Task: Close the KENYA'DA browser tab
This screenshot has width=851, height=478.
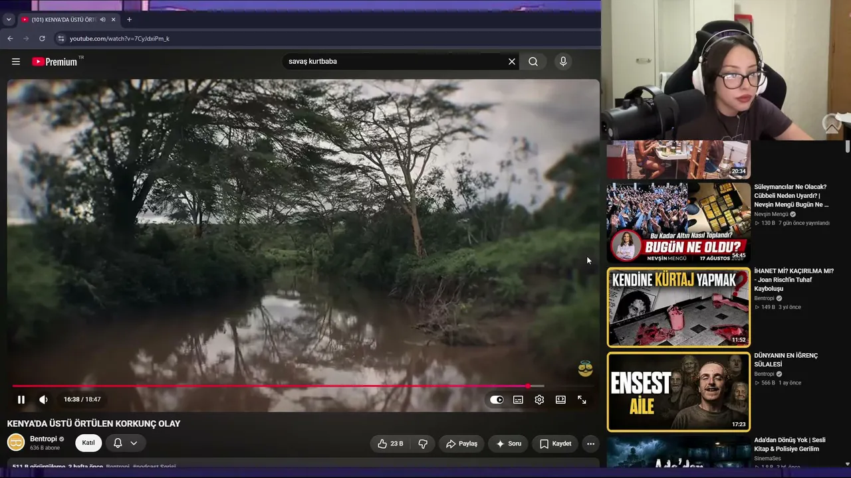Action: [x=114, y=20]
